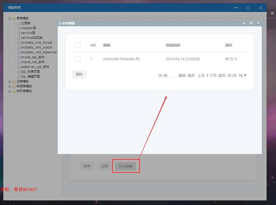This screenshot has height=205, width=276.
Task: View the controllerTemplate.ftl history record (eye icon)
Action: [227, 59]
